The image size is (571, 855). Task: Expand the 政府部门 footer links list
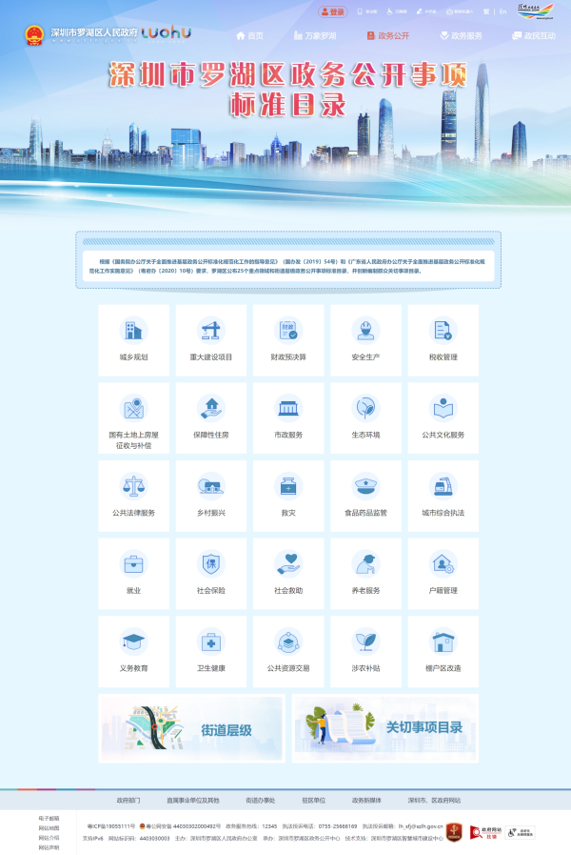pos(128,800)
